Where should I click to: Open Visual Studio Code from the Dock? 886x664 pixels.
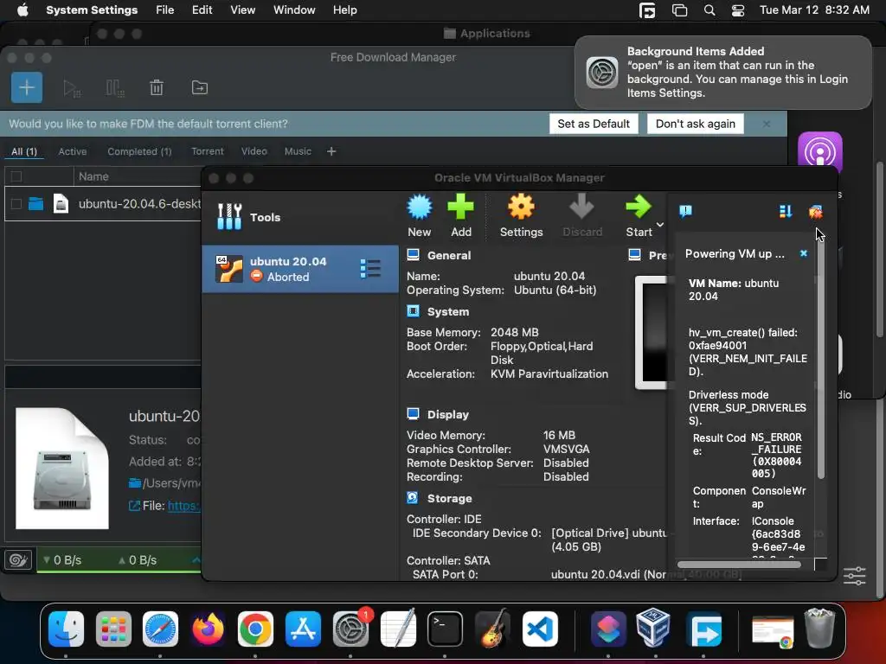click(x=540, y=629)
